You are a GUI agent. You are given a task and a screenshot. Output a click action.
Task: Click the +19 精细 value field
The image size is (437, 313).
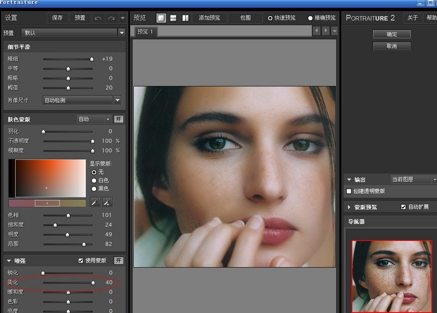pos(107,59)
